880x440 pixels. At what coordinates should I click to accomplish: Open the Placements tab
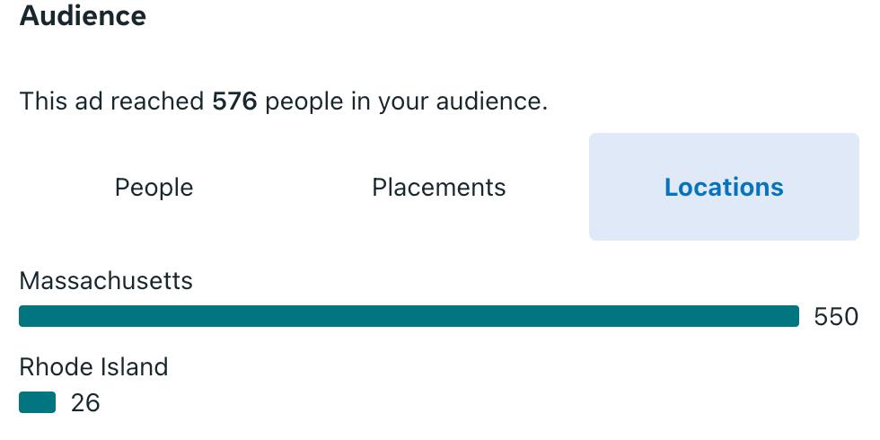point(439,187)
